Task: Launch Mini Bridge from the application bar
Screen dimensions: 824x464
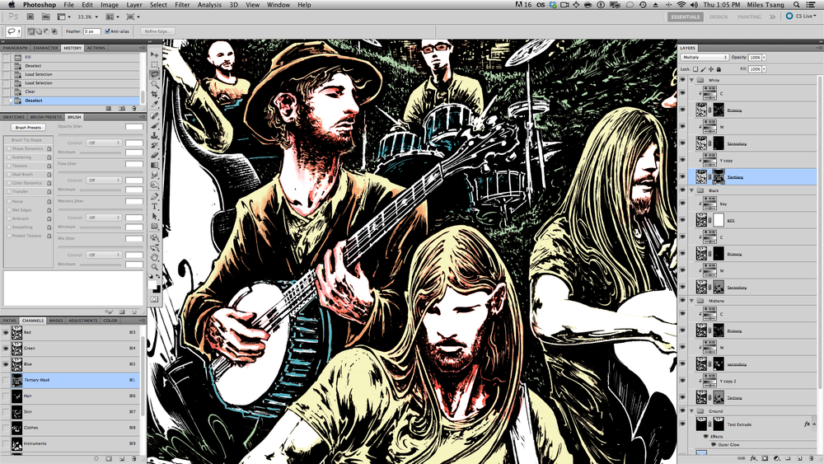Action: pos(45,16)
